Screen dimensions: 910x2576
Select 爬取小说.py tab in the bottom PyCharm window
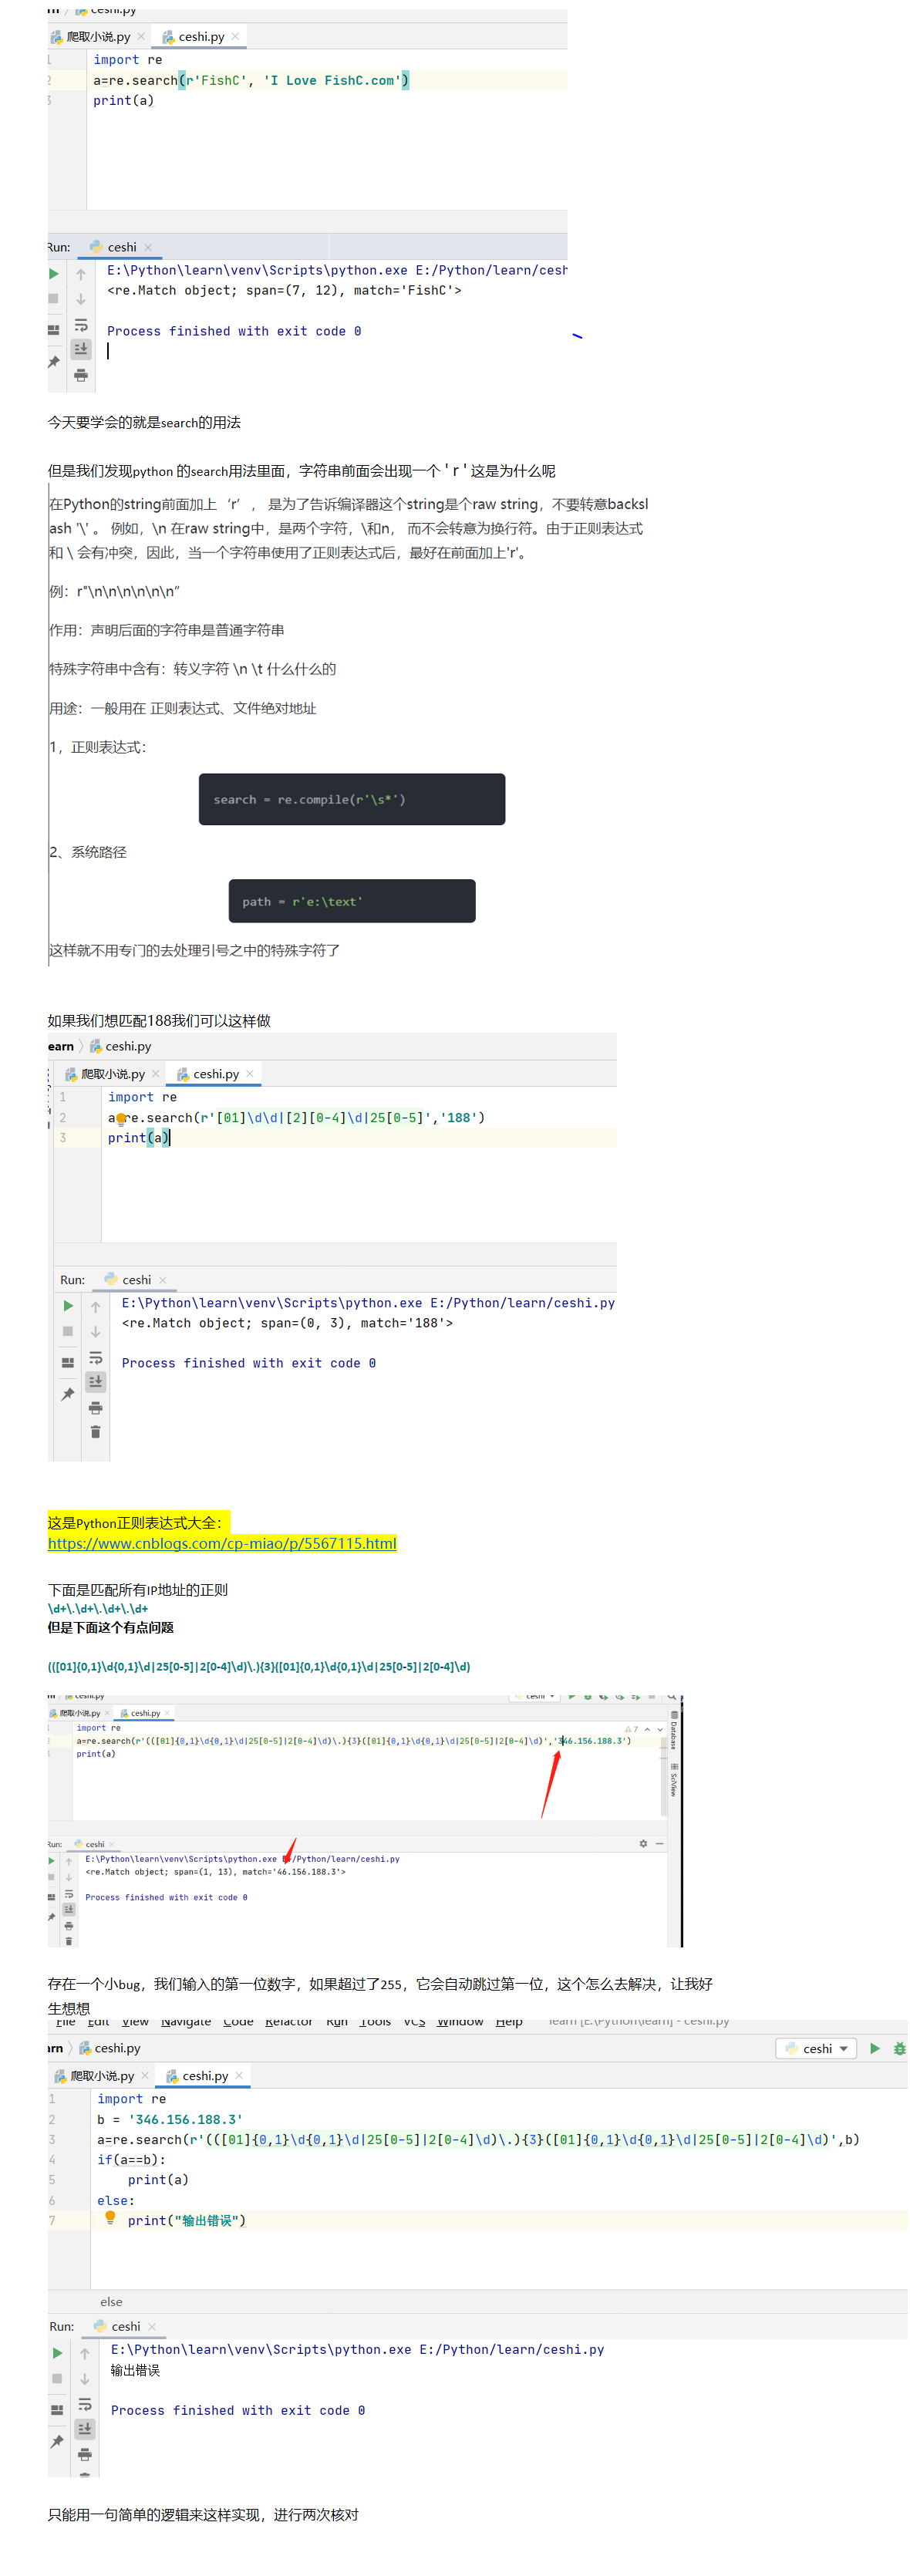point(102,2076)
